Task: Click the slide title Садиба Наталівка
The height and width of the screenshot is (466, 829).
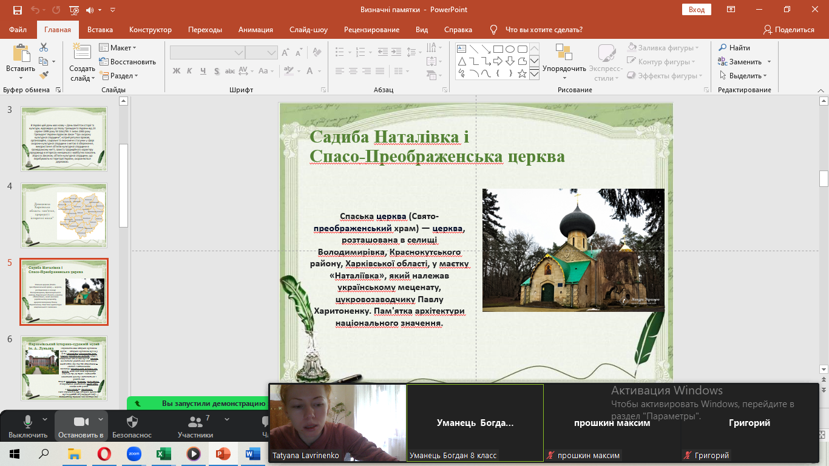Action: pos(437,146)
